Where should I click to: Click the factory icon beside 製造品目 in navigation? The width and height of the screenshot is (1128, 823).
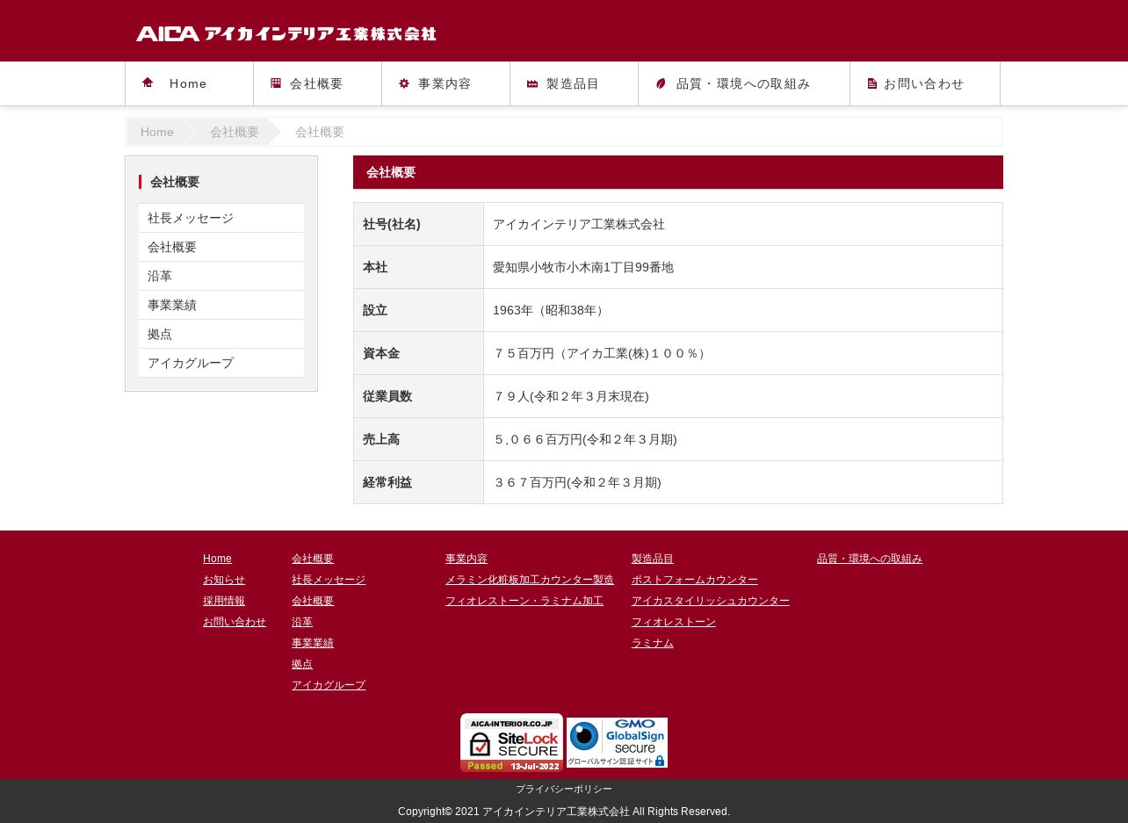[532, 83]
